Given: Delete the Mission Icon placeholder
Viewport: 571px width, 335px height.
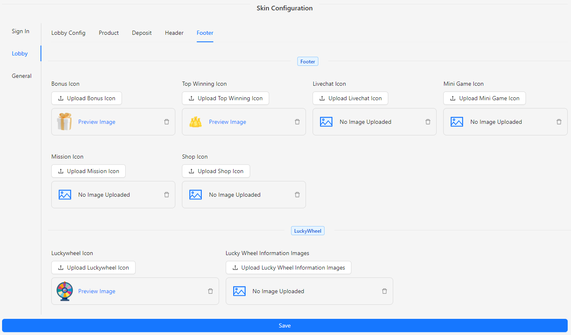Looking at the screenshot, I should coord(167,195).
